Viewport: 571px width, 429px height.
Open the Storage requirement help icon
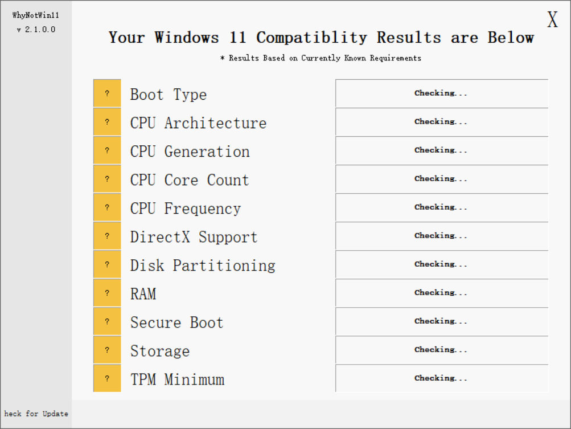107,349
